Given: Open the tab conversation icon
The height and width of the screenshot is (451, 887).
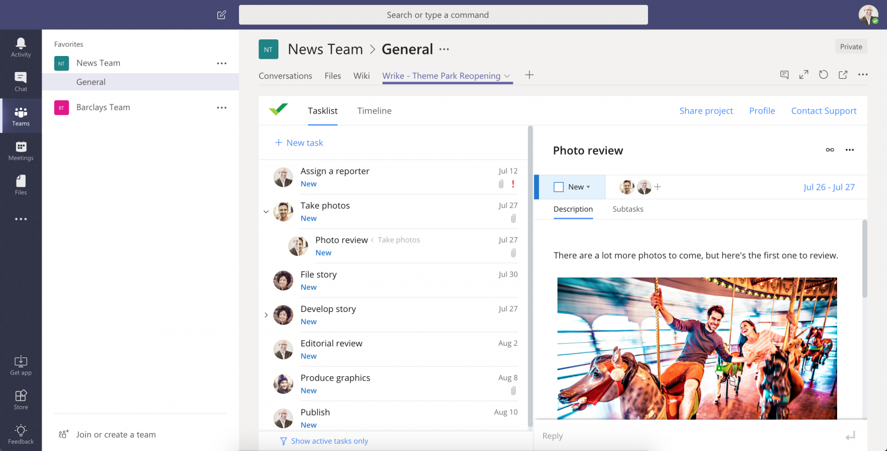Looking at the screenshot, I should [784, 75].
